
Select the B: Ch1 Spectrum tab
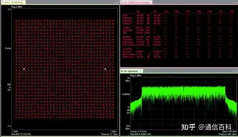click(x=130, y=71)
